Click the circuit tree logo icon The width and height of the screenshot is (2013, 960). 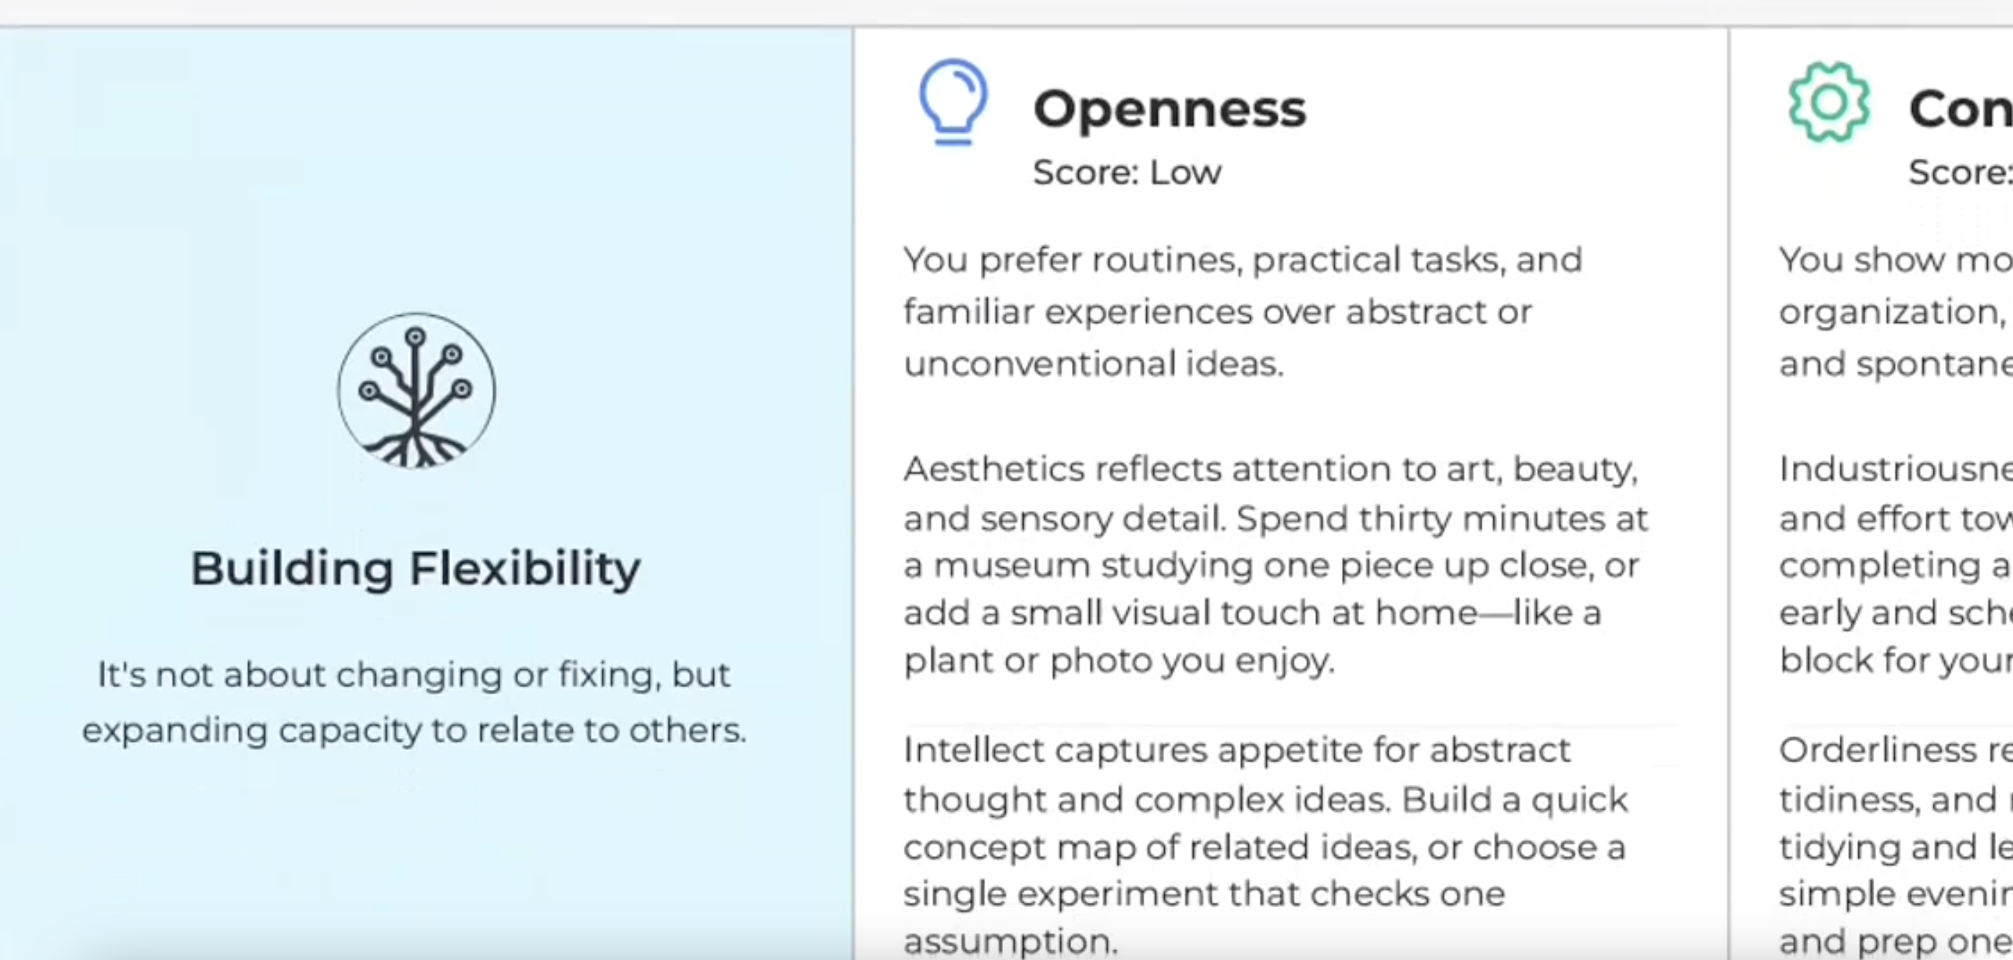point(416,390)
